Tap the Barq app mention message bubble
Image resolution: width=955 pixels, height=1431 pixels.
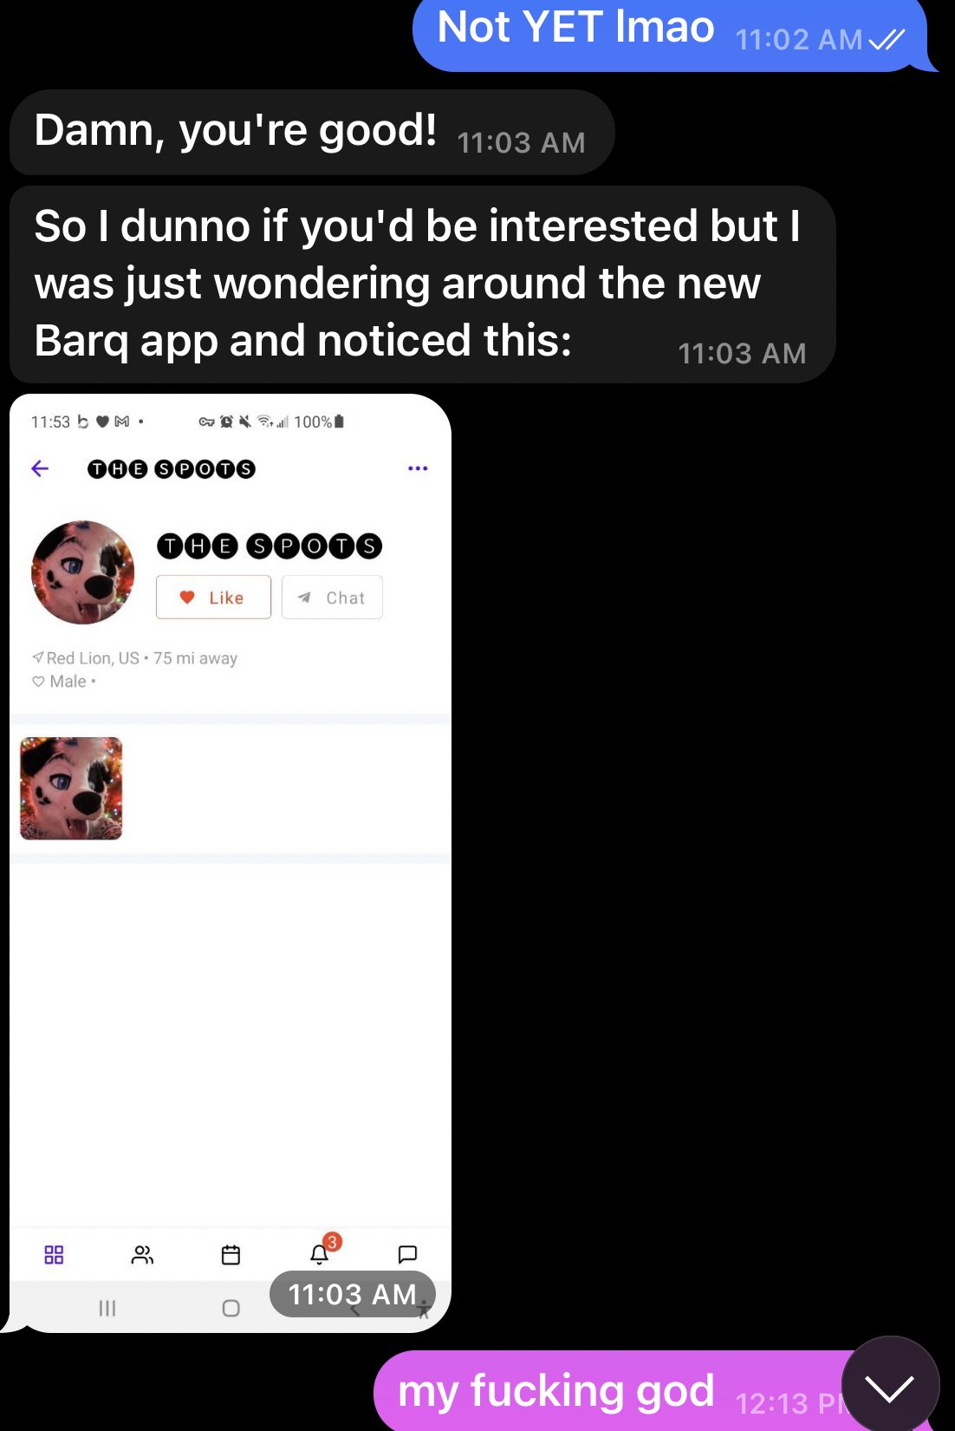click(422, 284)
